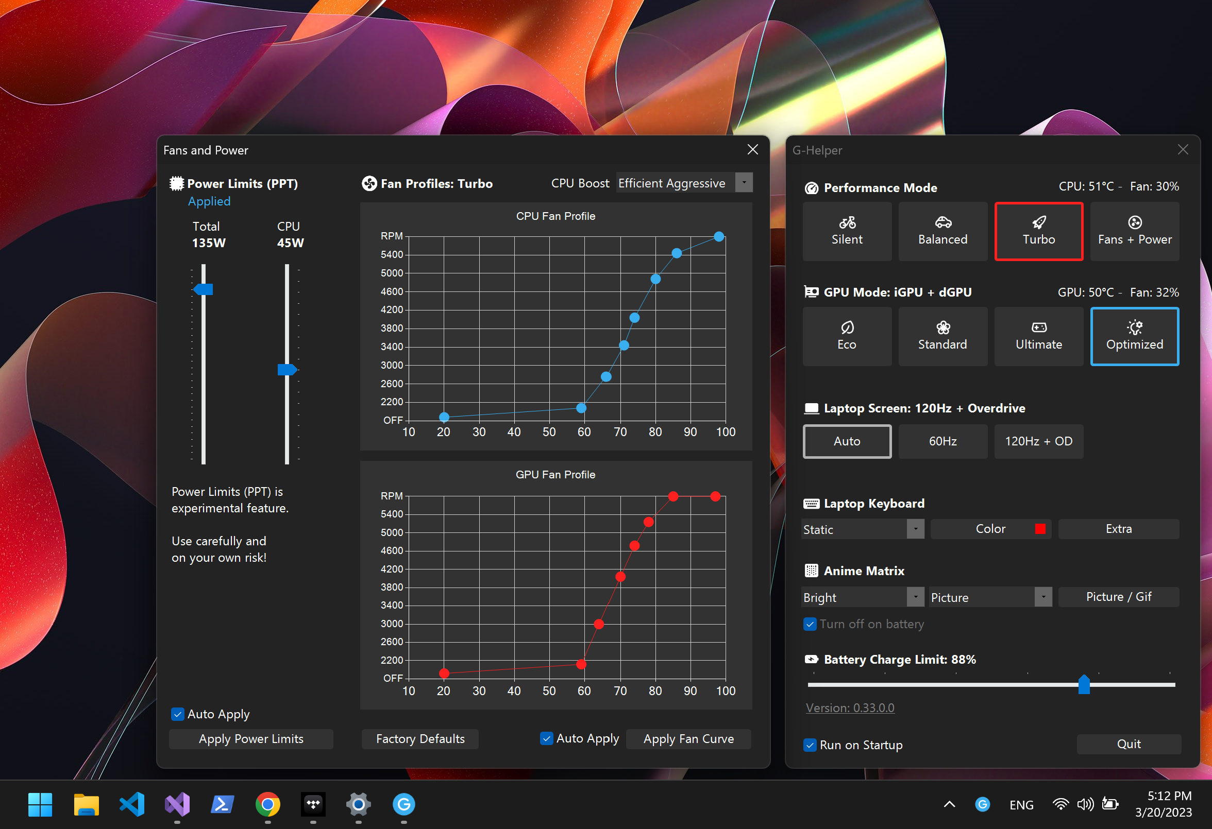Enable Ultimate GPU mode
Image resolution: width=1212 pixels, height=829 pixels.
(x=1038, y=336)
